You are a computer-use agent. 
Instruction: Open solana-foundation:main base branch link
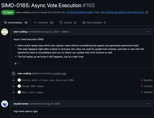pos(80,13)
